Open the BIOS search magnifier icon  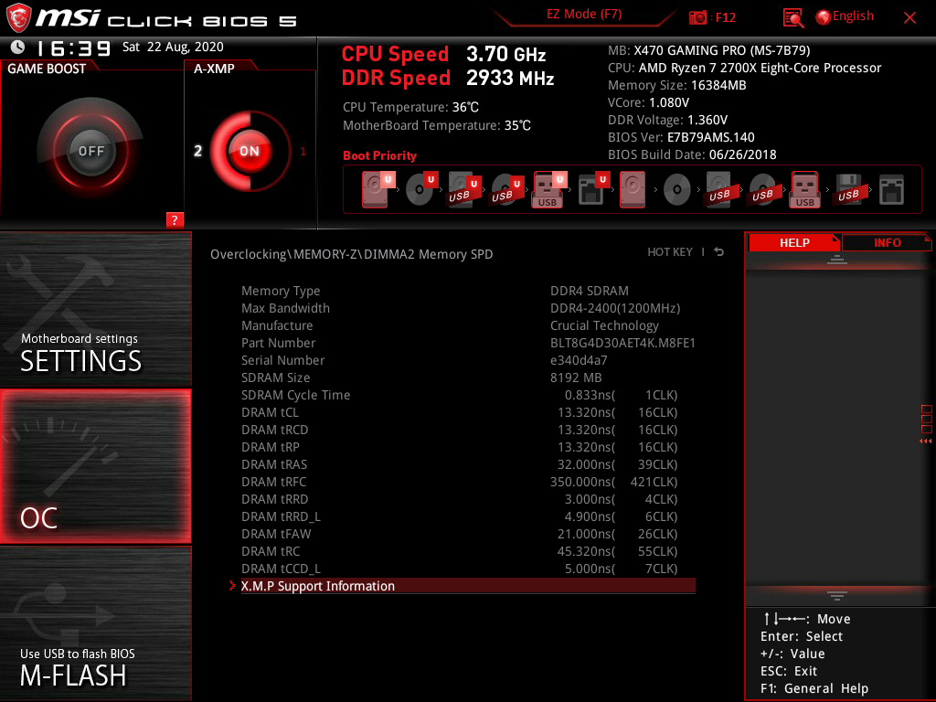[792, 18]
